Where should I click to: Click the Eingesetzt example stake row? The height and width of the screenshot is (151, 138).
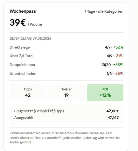(x=66, y=111)
